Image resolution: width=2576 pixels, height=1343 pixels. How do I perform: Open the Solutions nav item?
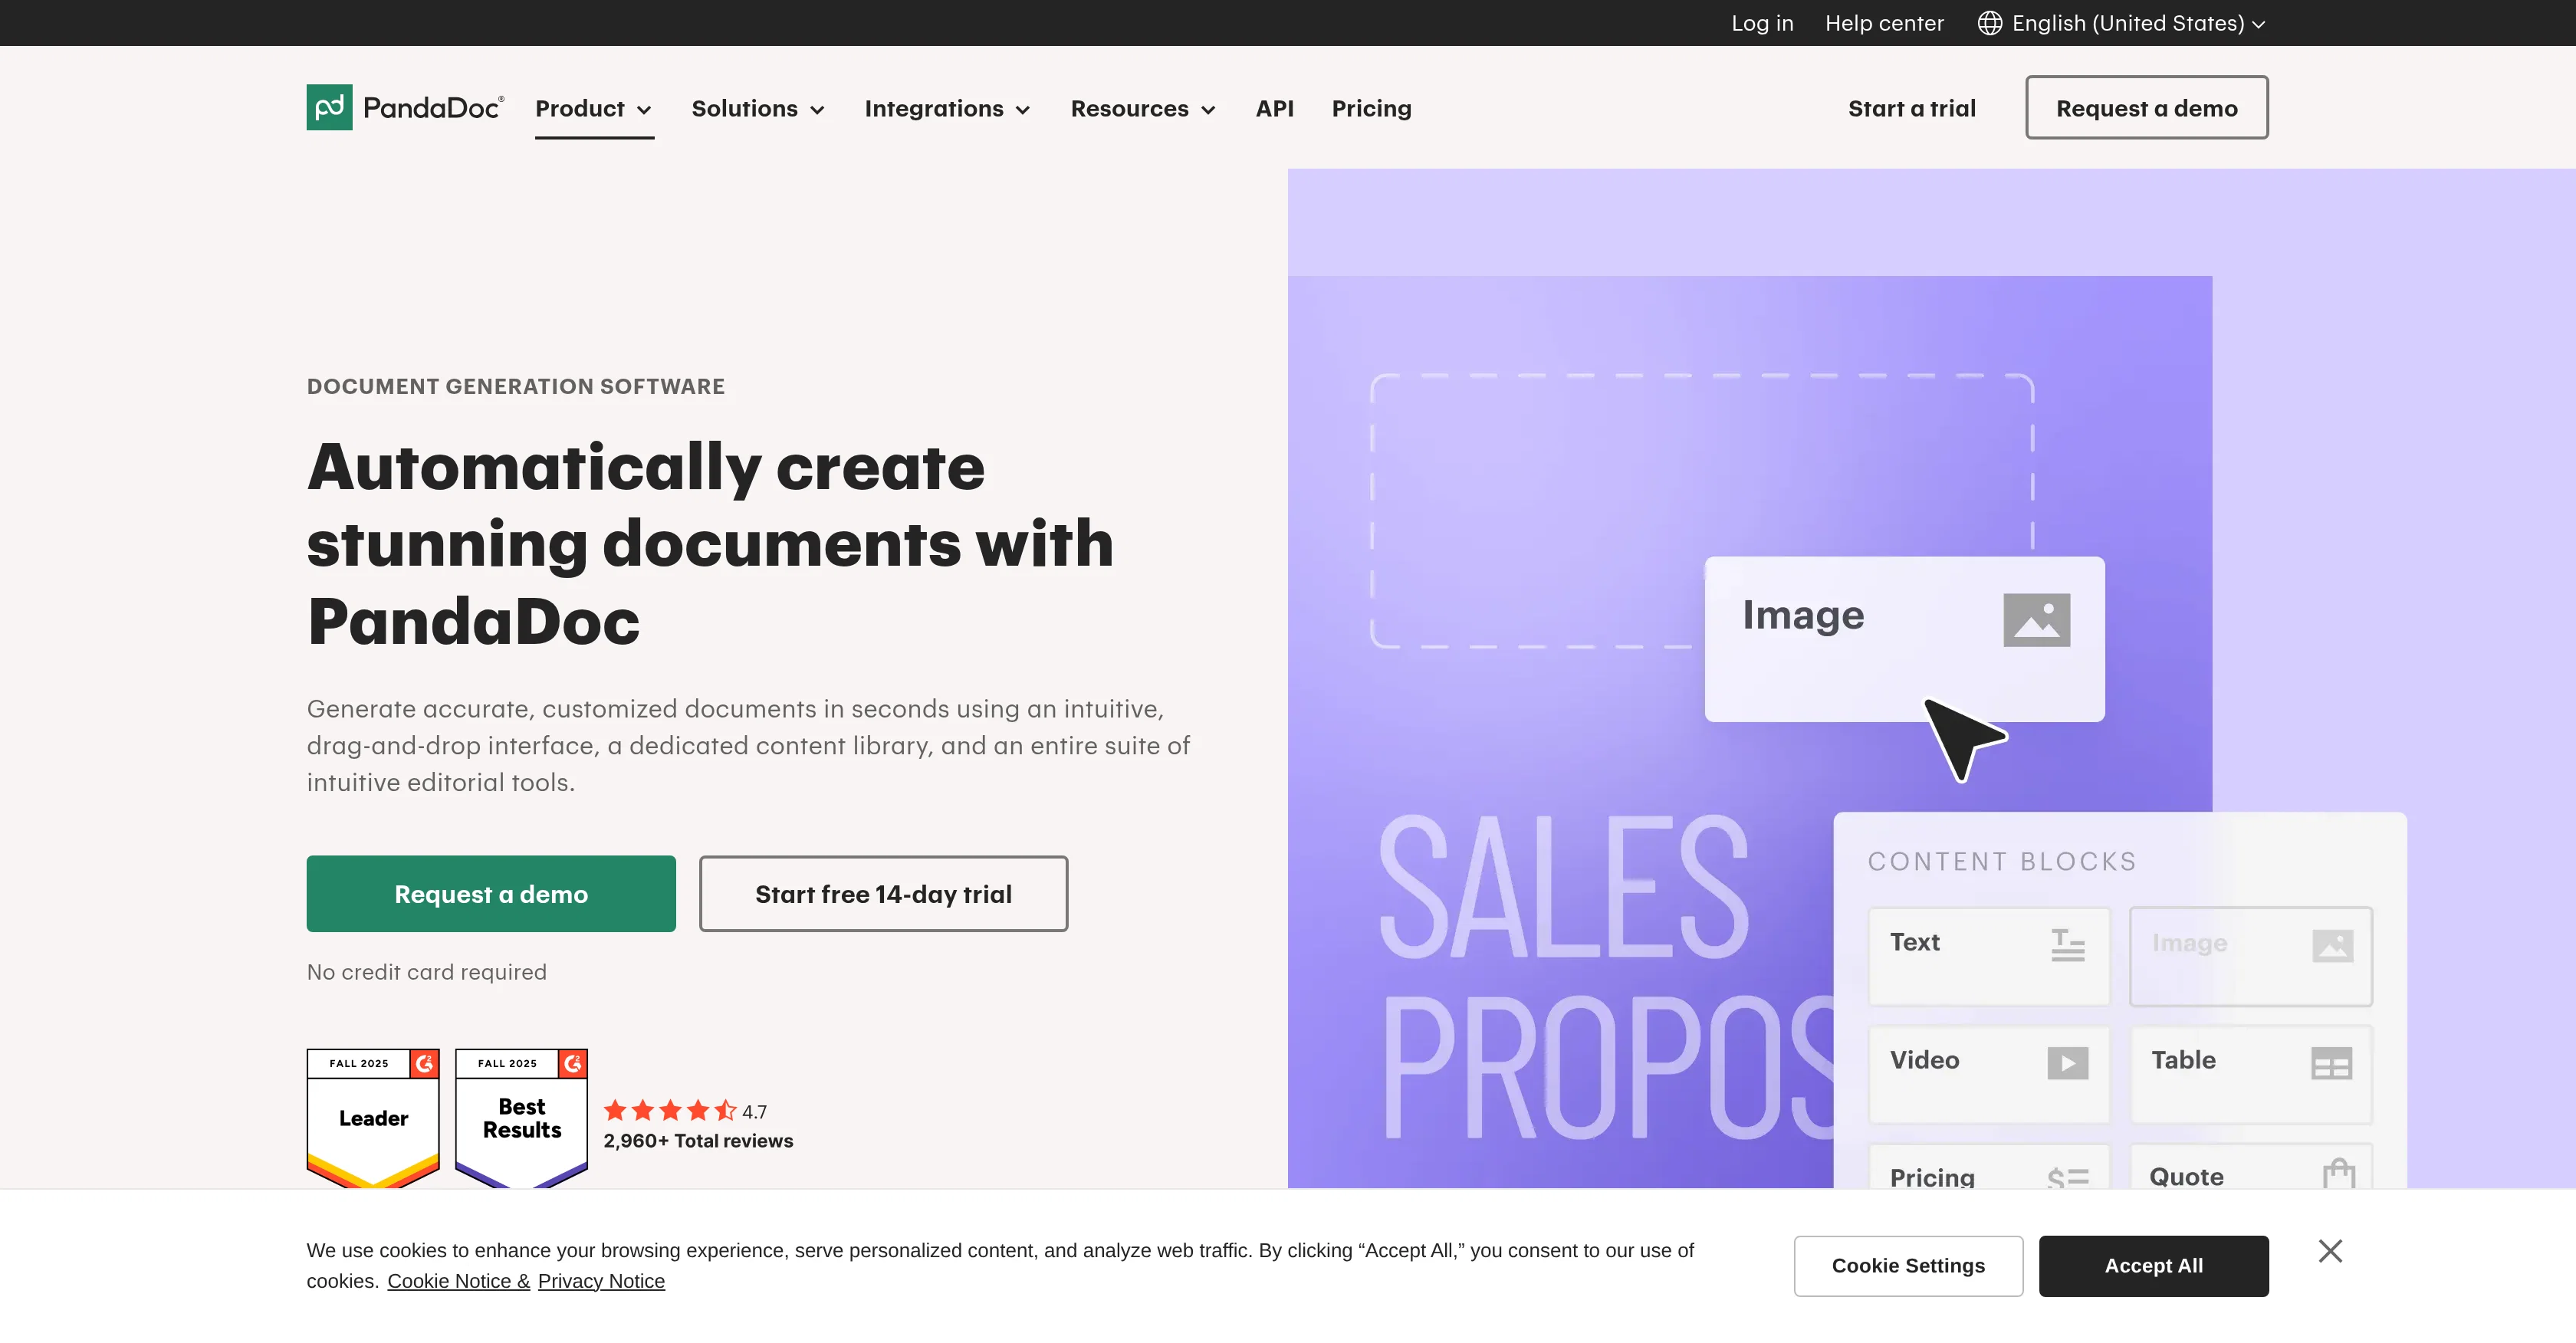pos(758,108)
